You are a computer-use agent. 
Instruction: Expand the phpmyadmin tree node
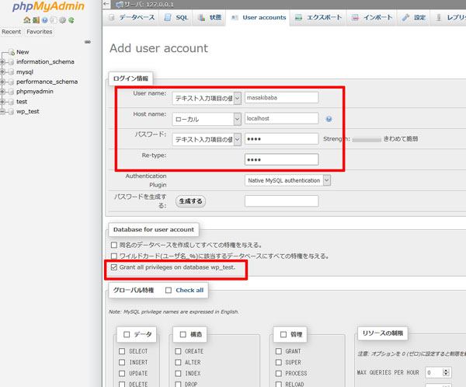tap(2, 92)
